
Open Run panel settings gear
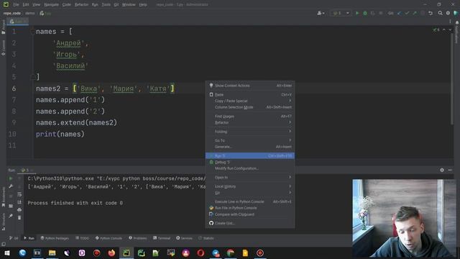pos(442,170)
